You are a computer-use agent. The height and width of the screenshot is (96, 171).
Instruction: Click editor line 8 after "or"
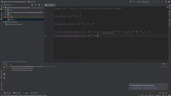pos(98,36)
